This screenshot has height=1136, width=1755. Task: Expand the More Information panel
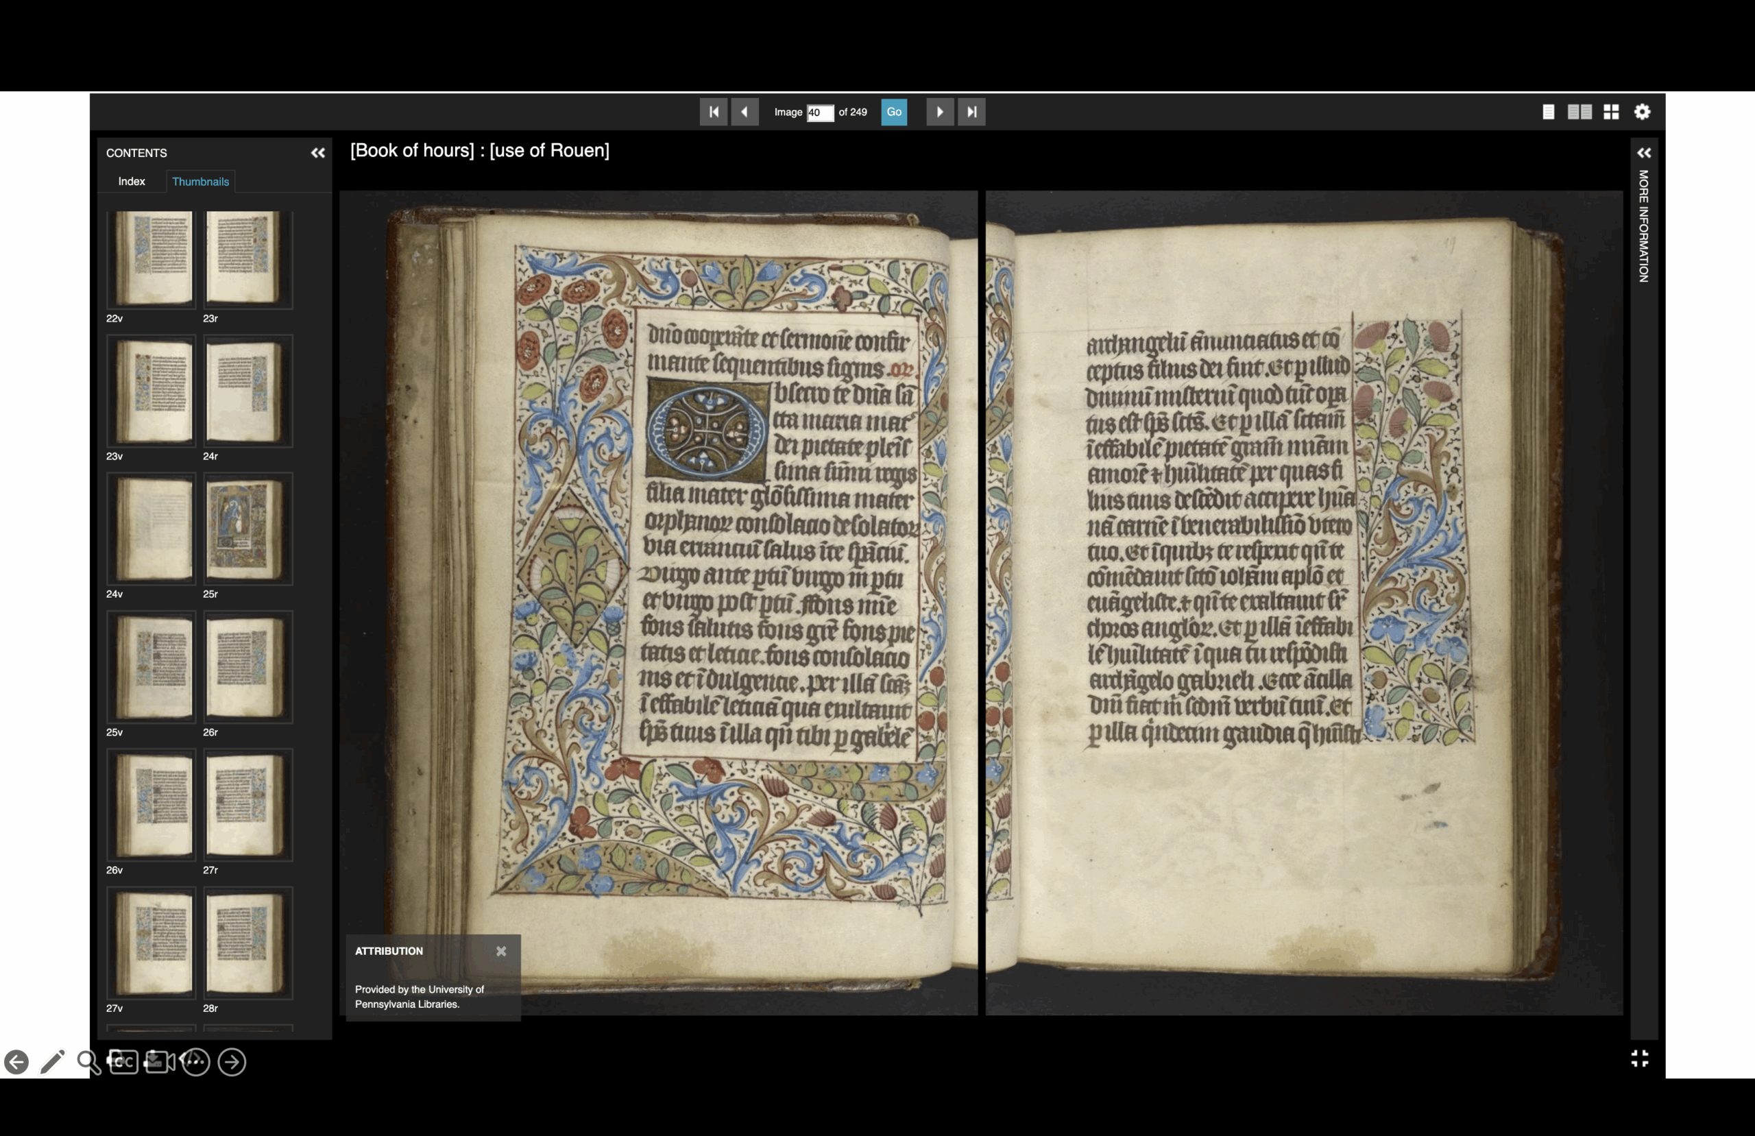(x=1644, y=153)
